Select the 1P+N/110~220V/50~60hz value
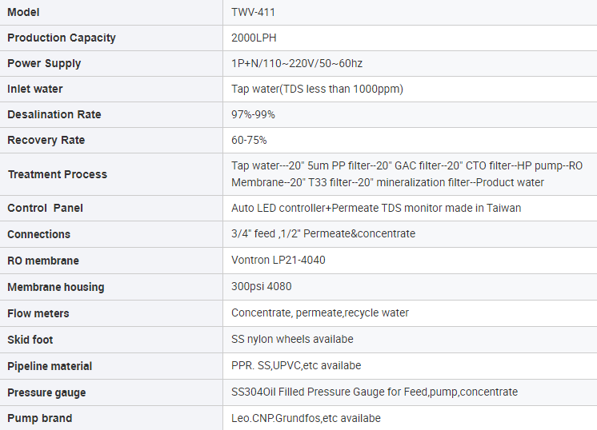Screen dimensions: 597x430 pos(297,63)
